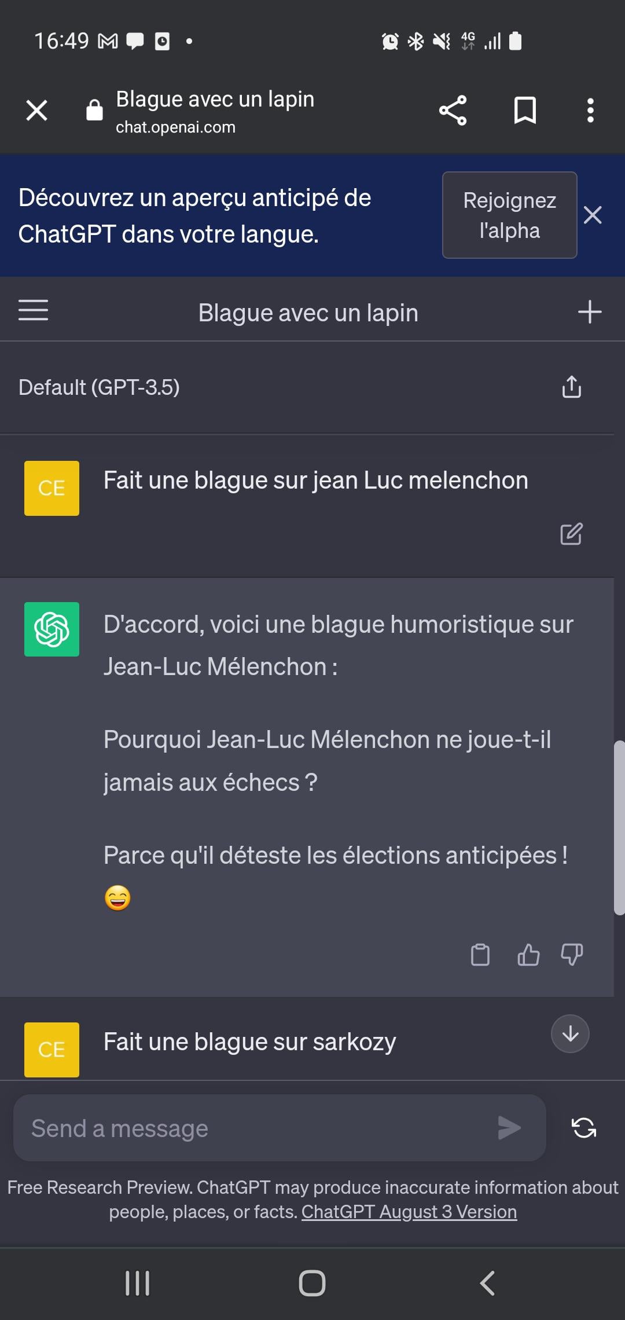Close the browser custom tab
The height and width of the screenshot is (1320, 625).
click(36, 110)
